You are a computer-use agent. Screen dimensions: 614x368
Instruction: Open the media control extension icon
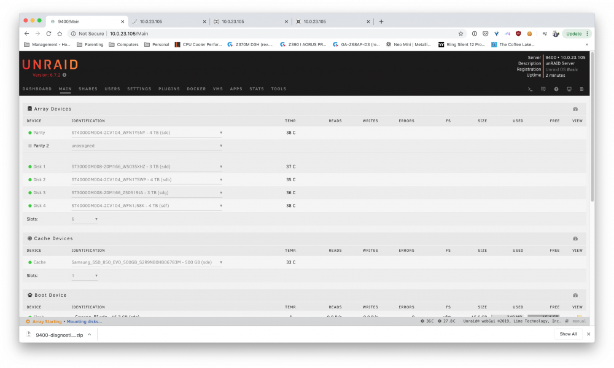click(x=544, y=34)
